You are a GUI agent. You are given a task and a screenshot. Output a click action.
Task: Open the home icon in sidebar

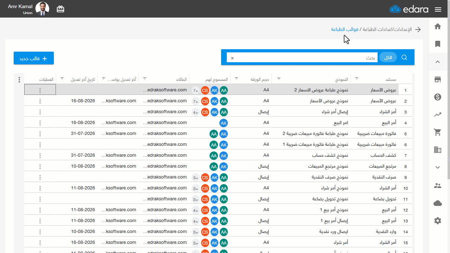[438, 26]
